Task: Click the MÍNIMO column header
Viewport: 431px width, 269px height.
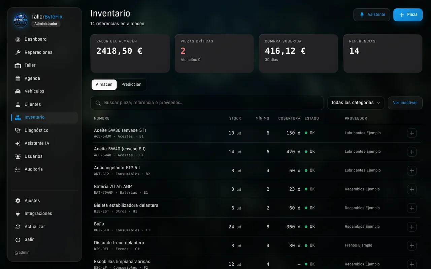Action: click(x=262, y=119)
